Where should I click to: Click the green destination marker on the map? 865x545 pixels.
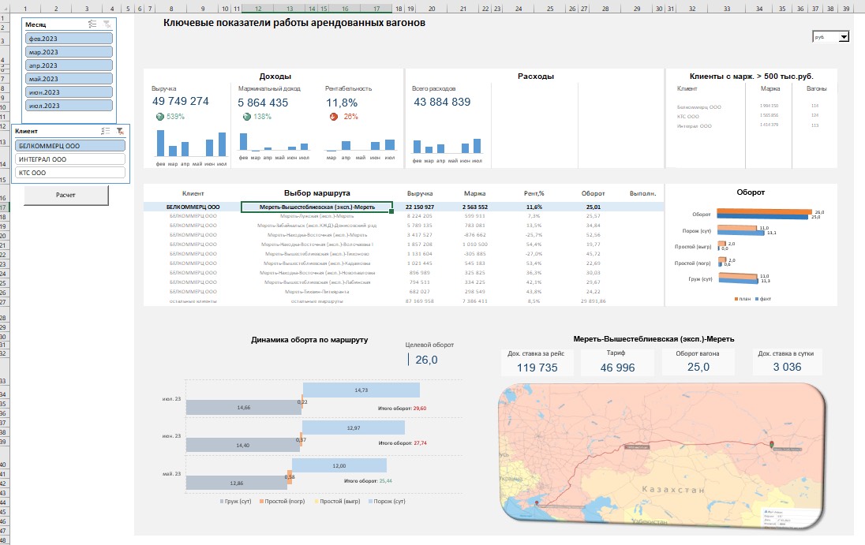tap(771, 446)
